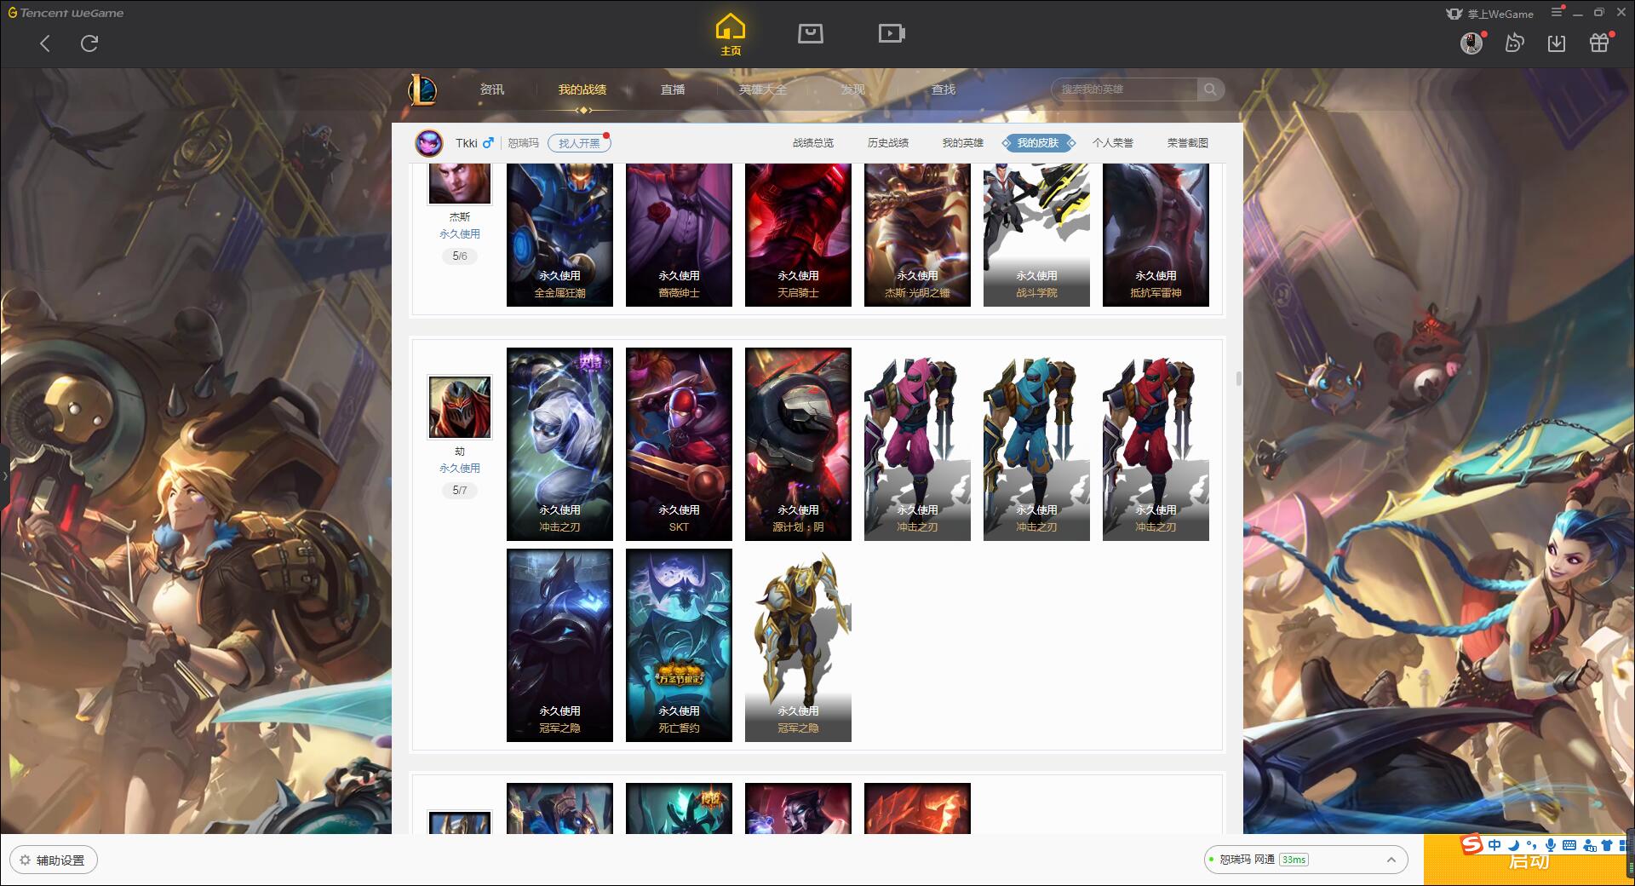1635x886 pixels.
Task: Open the video live icon in top bar
Action: click(x=891, y=34)
